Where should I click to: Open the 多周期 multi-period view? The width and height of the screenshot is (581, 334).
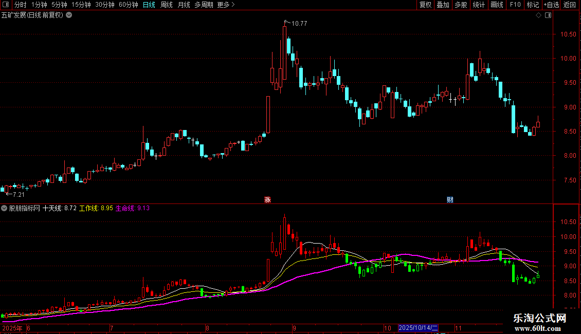pyautogui.click(x=204, y=5)
